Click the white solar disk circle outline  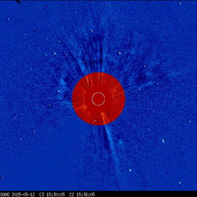coord(98,99)
